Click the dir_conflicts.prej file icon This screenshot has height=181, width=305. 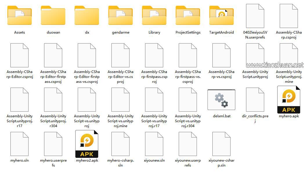255,100
